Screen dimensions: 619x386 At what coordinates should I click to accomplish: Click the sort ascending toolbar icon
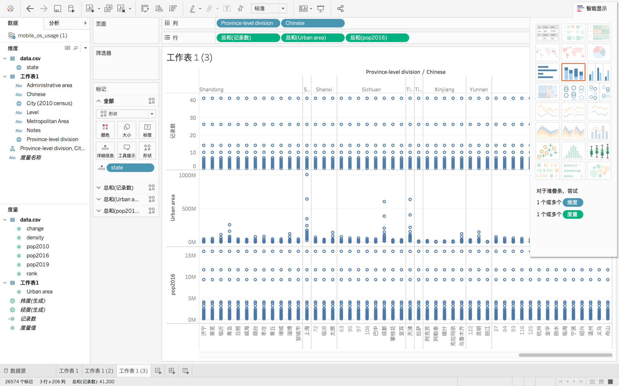click(x=159, y=8)
